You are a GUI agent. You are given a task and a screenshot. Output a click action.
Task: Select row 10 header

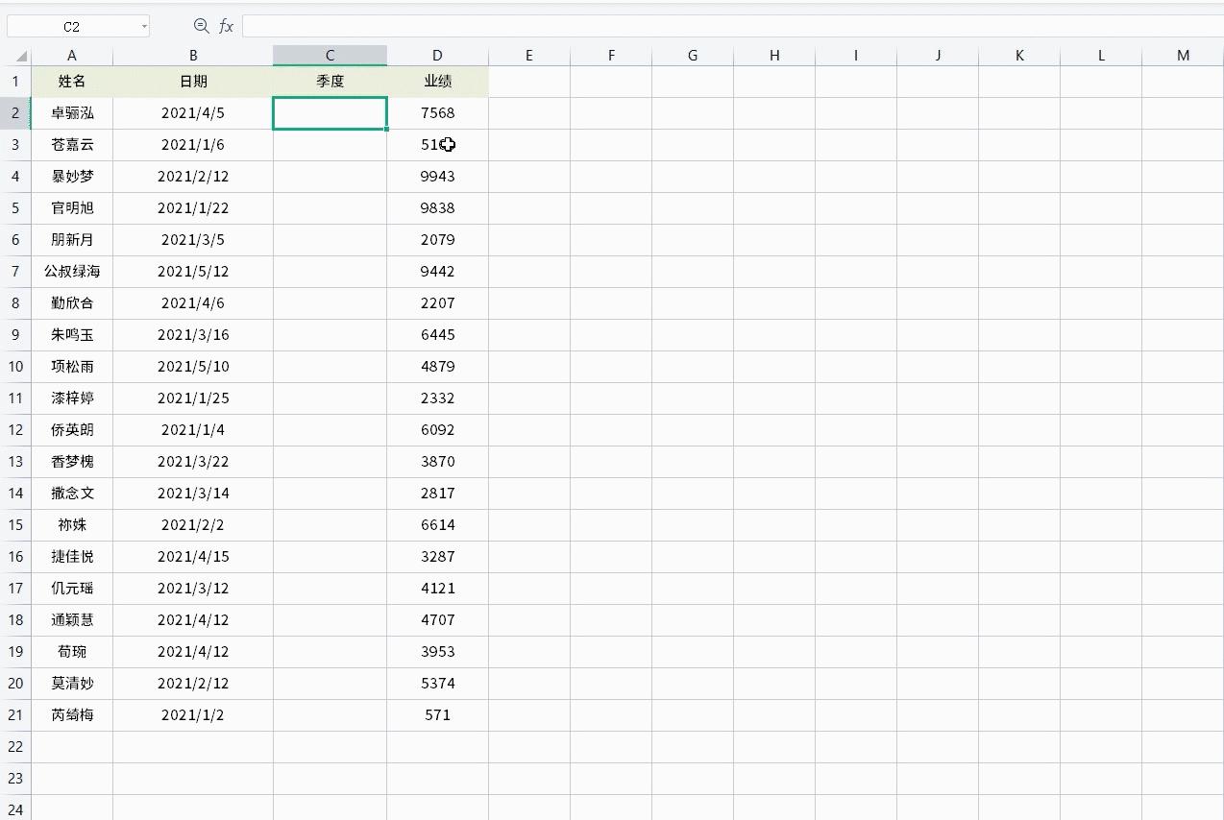click(15, 367)
